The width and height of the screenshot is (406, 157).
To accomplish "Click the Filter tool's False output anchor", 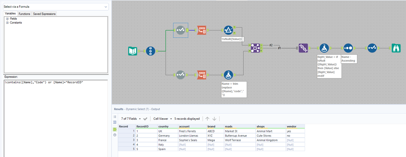I will point(234,33).
